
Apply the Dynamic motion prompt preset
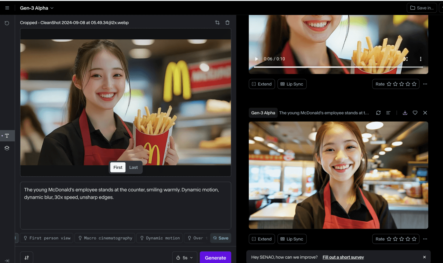(x=159, y=238)
